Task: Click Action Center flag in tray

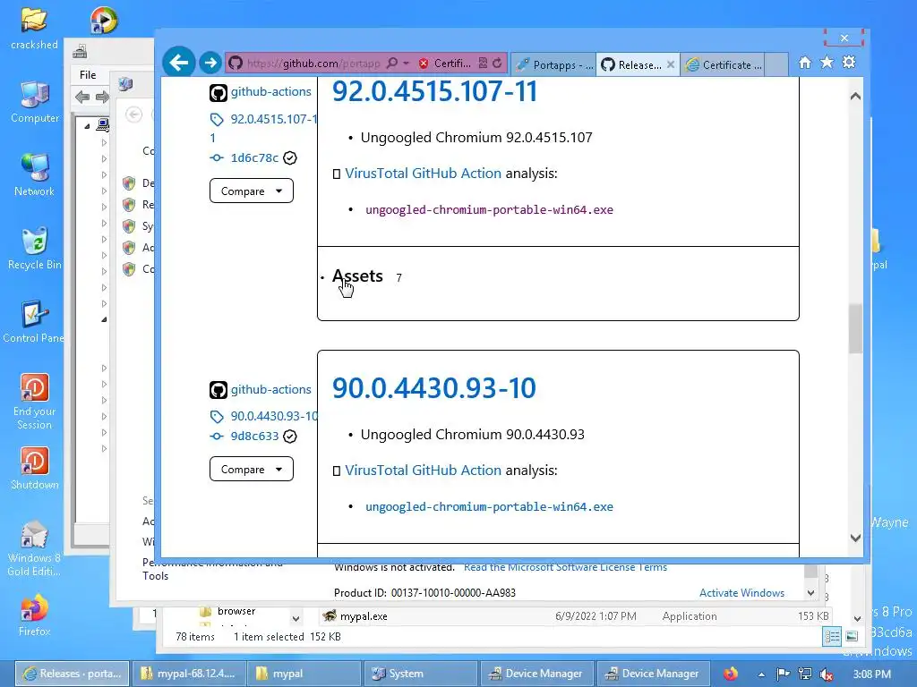Action: [783, 674]
